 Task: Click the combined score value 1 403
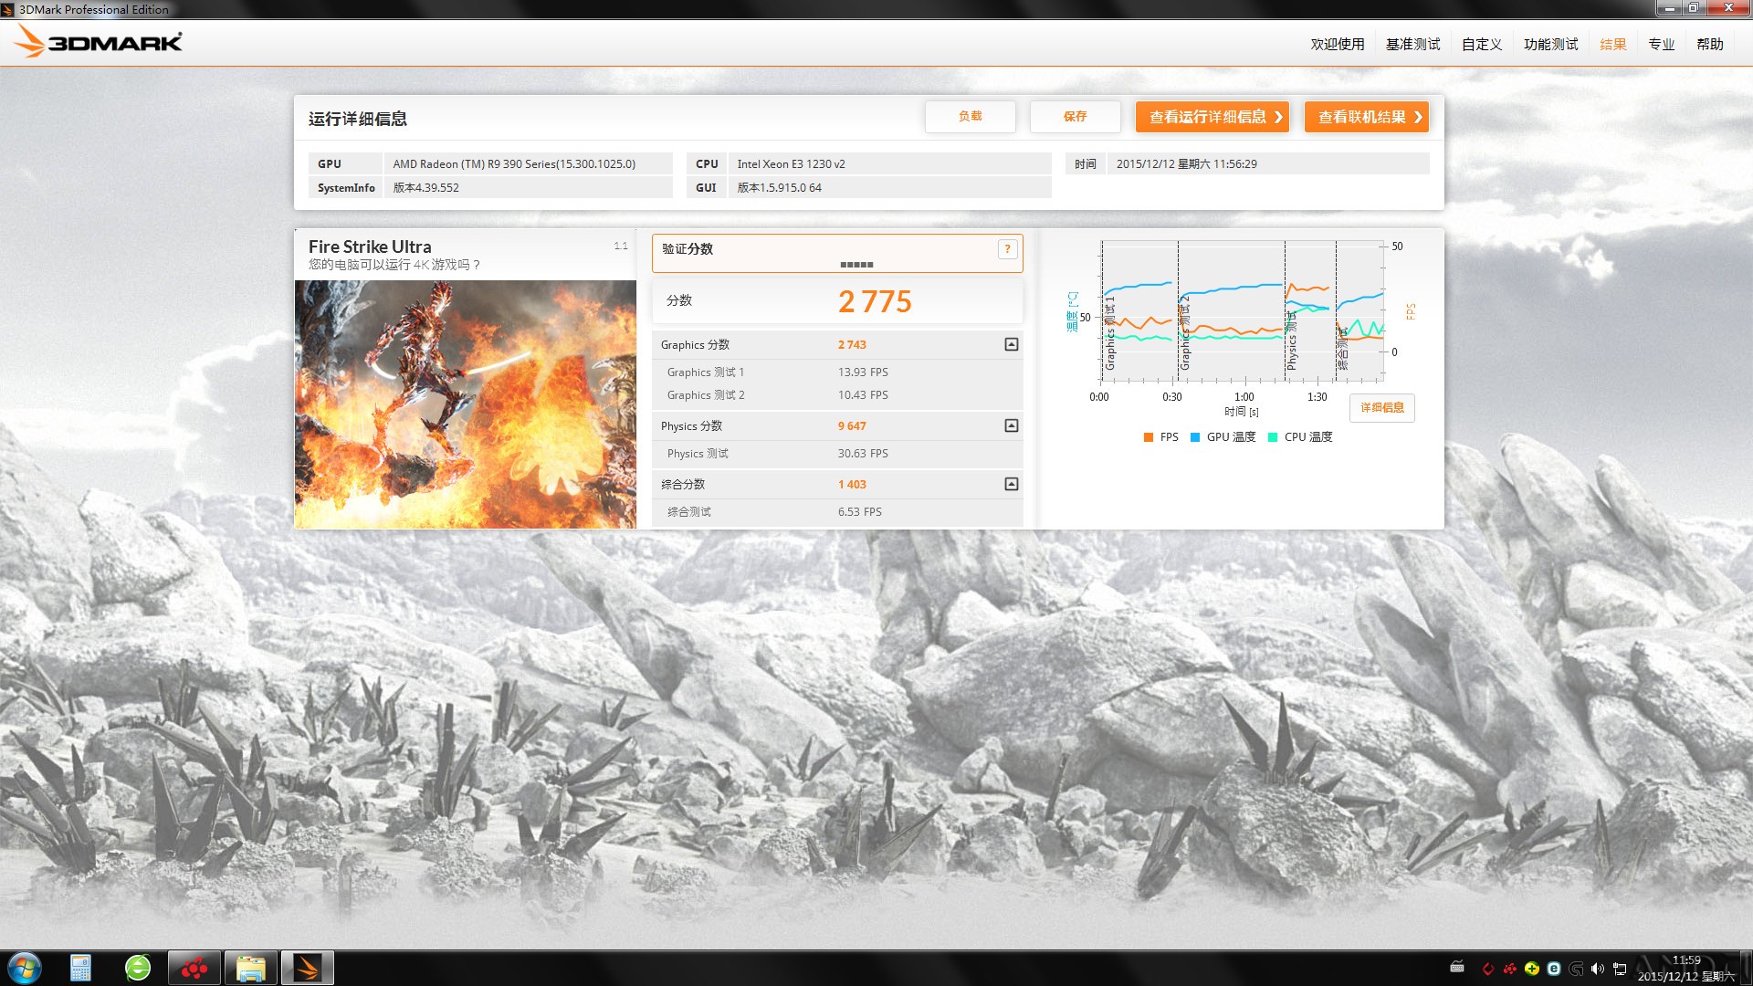click(x=852, y=485)
